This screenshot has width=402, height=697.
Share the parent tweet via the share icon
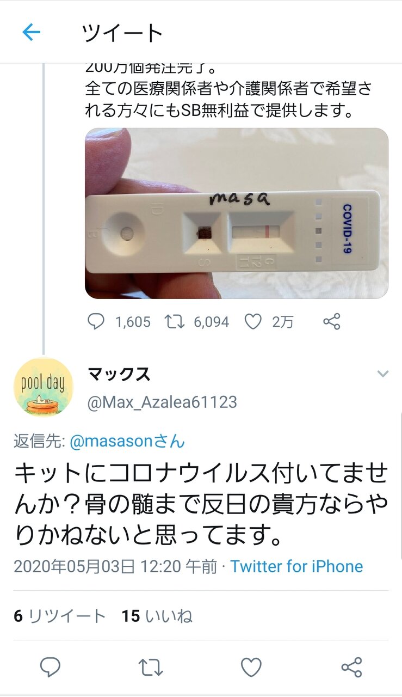331,322
